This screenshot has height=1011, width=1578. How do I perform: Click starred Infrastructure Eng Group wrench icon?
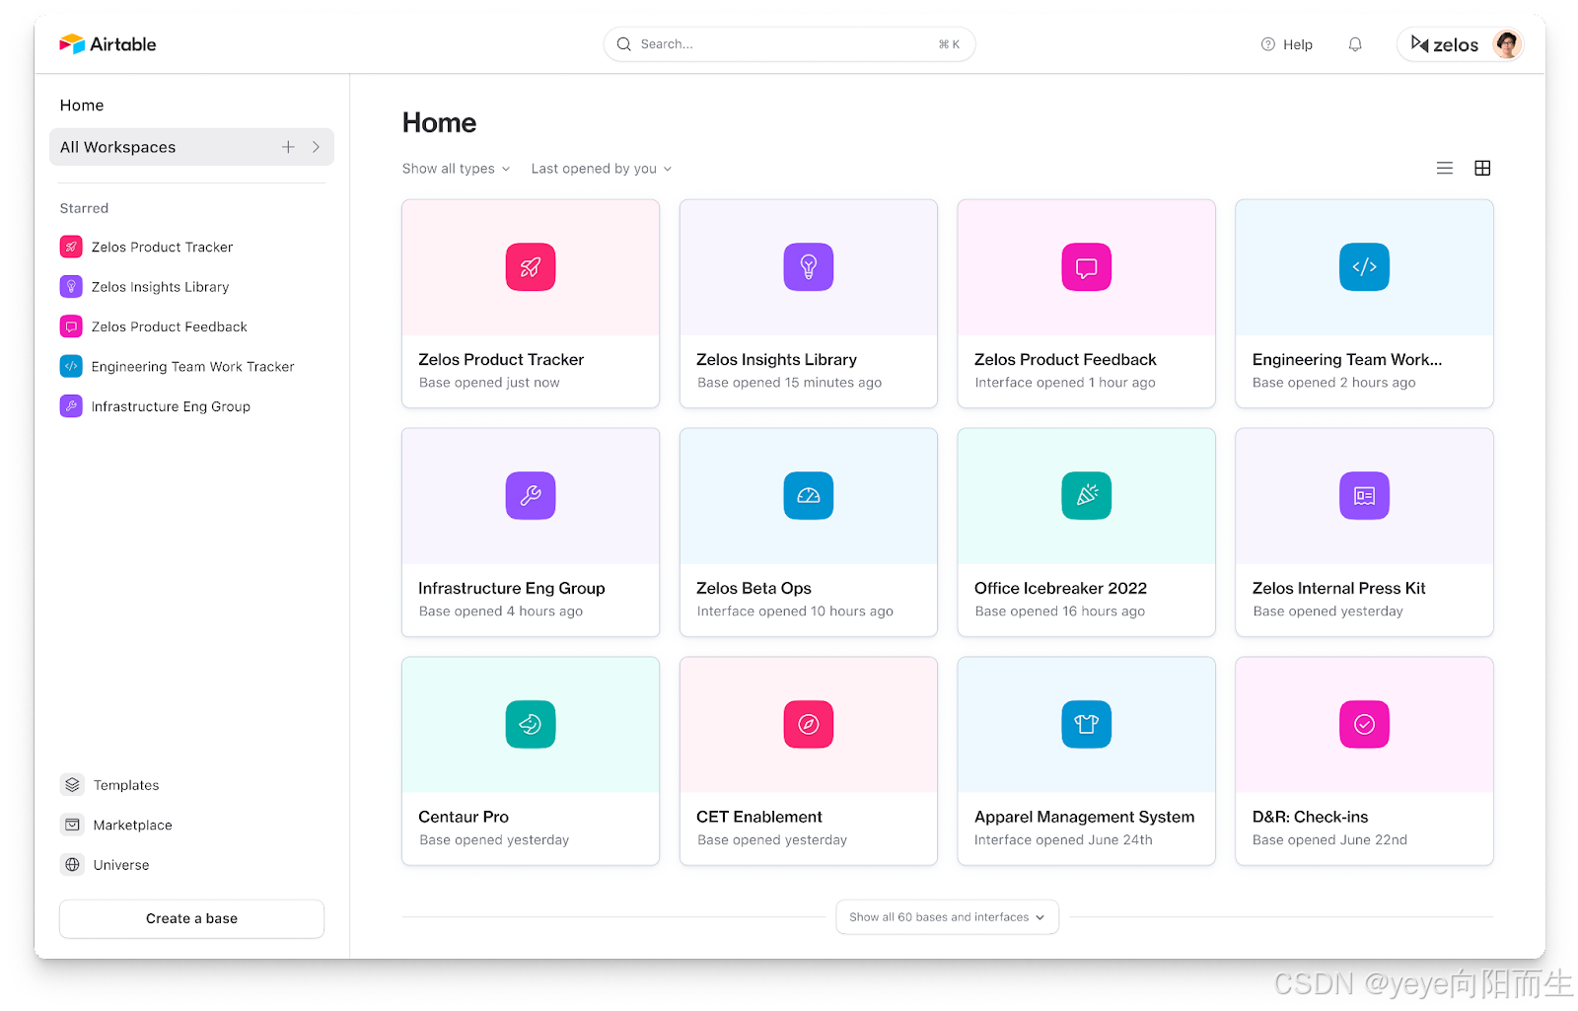[x=71, y=406]
